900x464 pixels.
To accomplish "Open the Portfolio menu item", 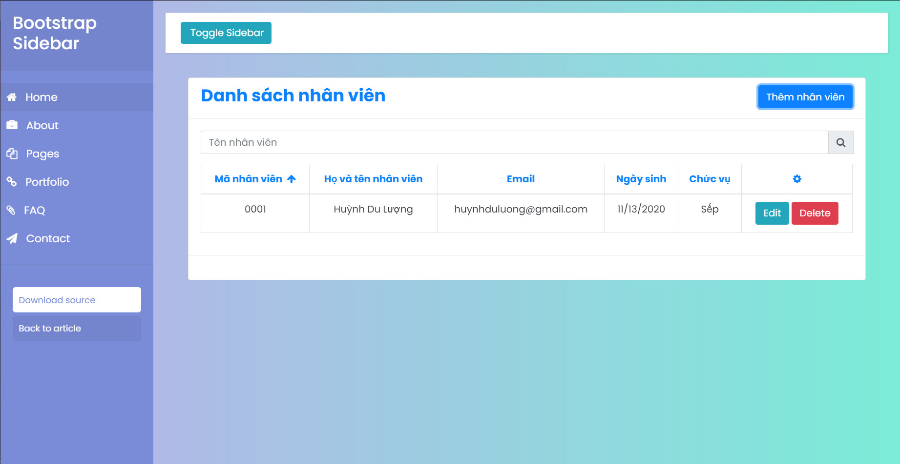I will (x=77, y=182).
